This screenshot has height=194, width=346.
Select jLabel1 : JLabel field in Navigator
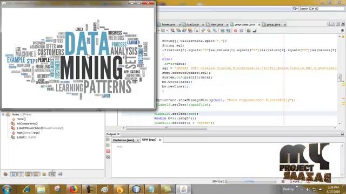tap(26, 137)
